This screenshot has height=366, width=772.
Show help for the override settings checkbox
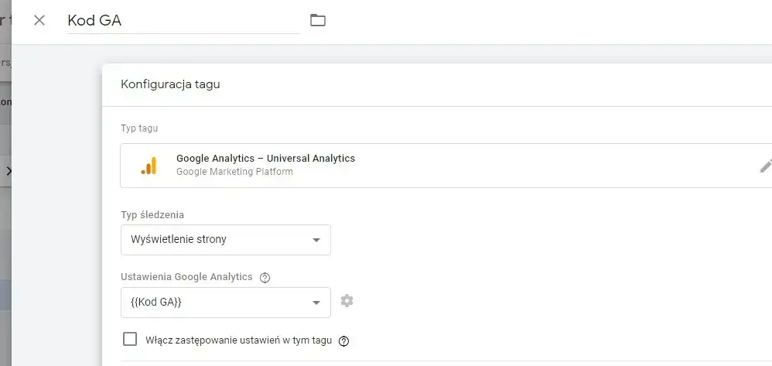point(344,340)
